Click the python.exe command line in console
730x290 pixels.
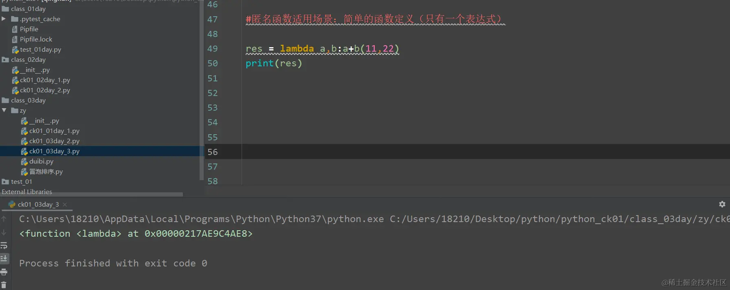click(x=374, y=219)
